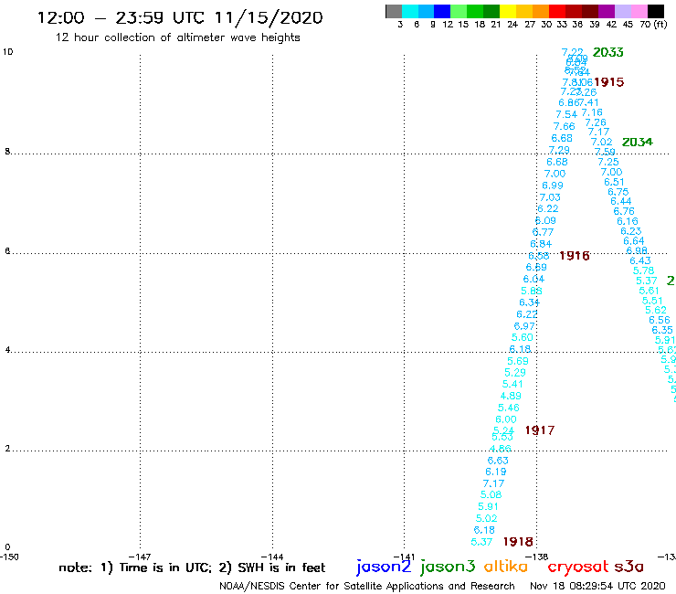Screen dimensions: 676x594
Task: Click the gray swatch in the color scale
Action: pos(394,11)
